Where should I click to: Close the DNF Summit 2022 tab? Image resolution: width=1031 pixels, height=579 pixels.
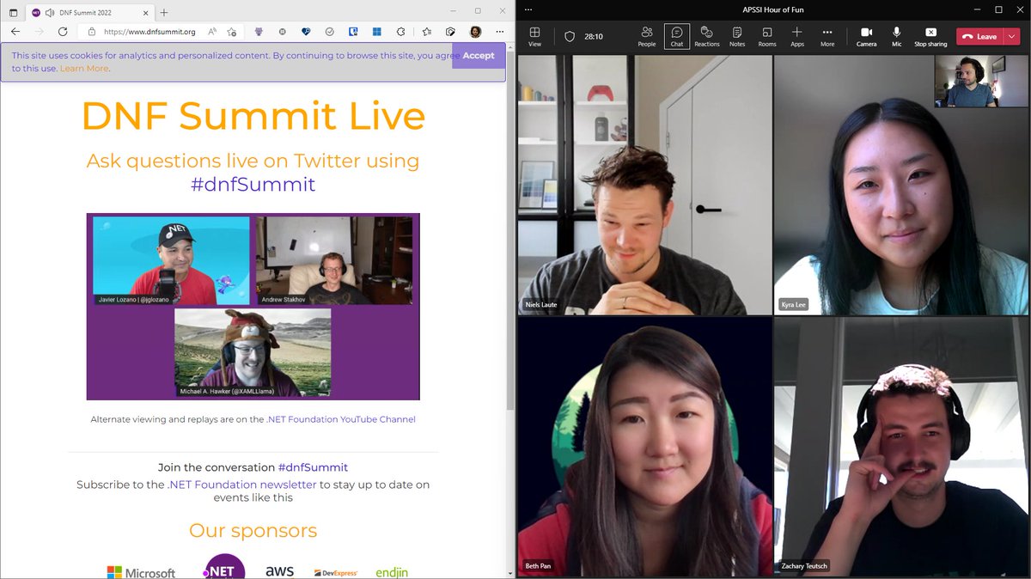[x=145, y=12]
